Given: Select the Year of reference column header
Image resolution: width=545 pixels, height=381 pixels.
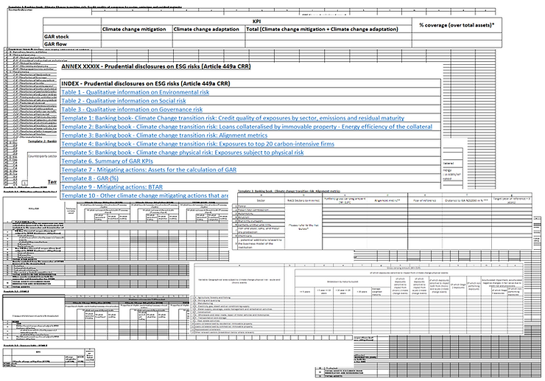Looking at the screenshot, I should point(424,200).
